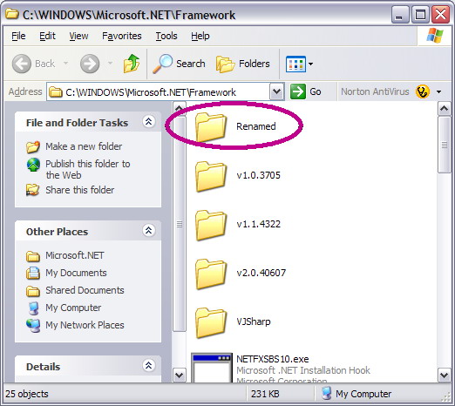Screen dimensions: 455x406
Task: Click the Forward arrow button
Action: [x=90, y=64]
